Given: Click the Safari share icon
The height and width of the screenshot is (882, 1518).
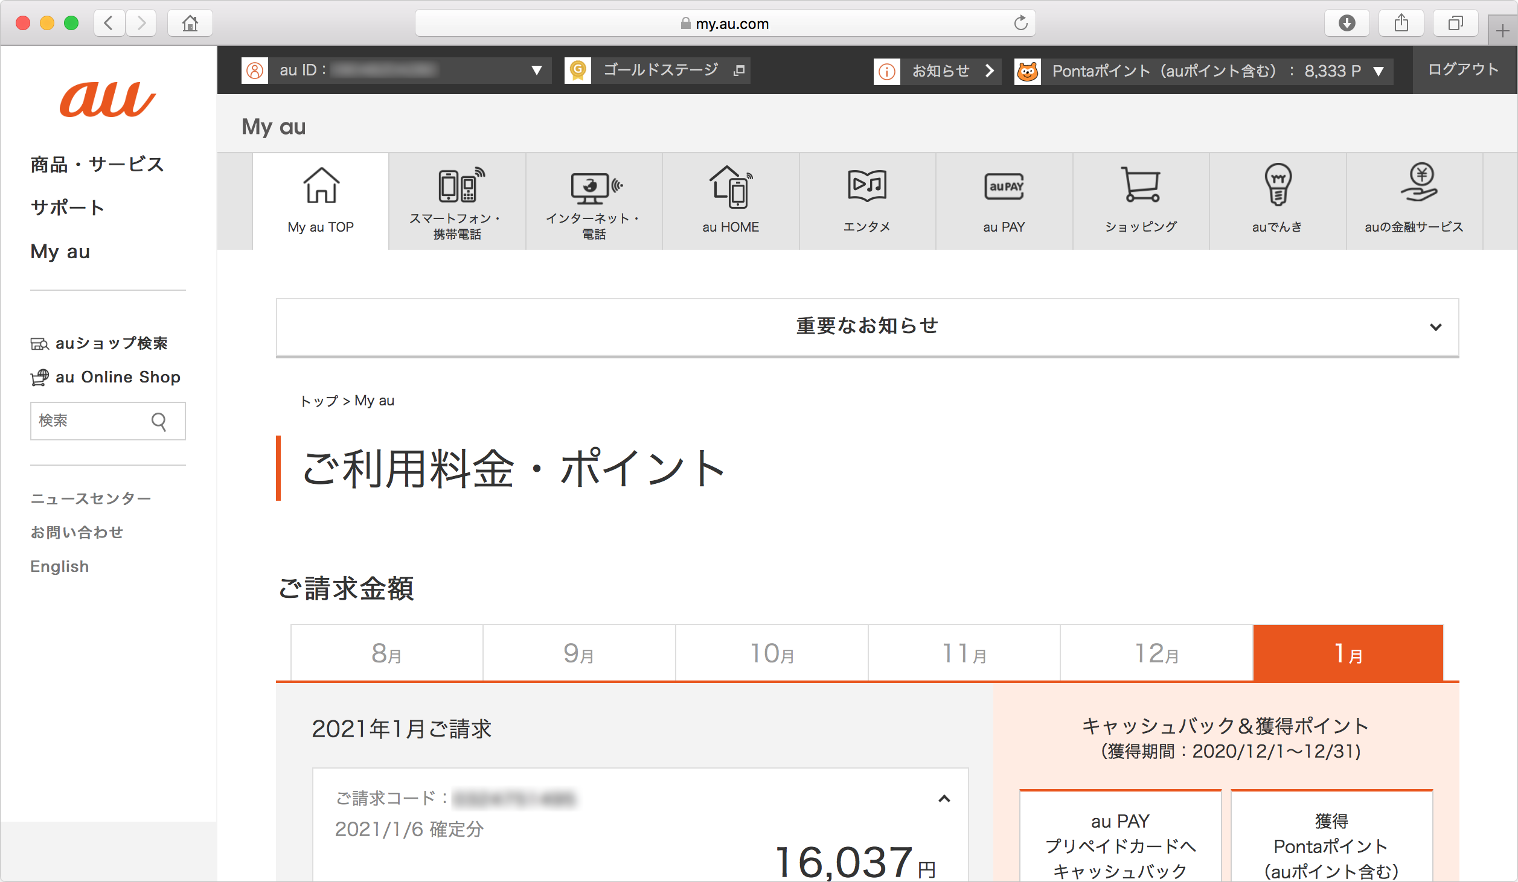Looking at the screenshot, I should pos(1401,24).
